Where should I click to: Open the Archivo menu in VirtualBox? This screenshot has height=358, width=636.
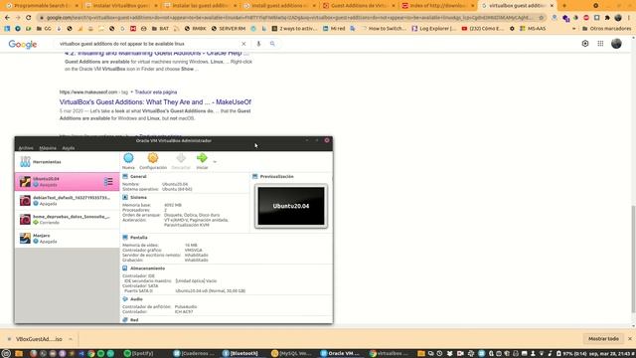tap(26, 148)
